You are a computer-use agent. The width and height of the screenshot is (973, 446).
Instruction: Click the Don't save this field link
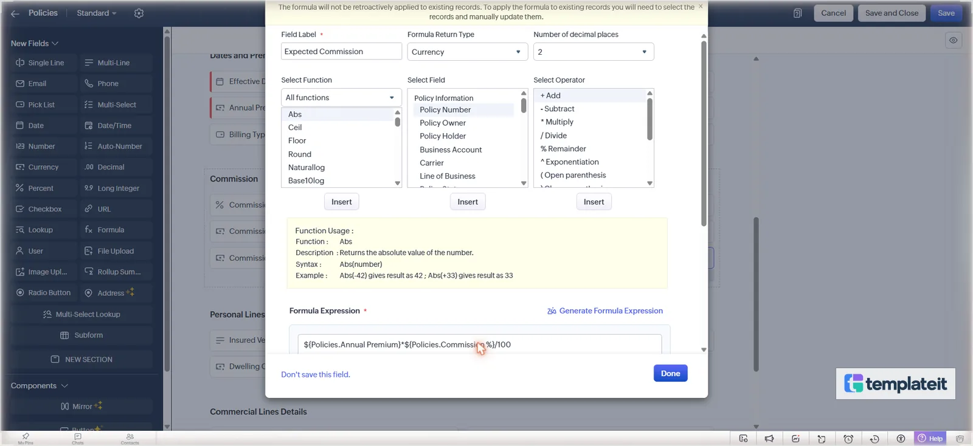coord(316,374)
